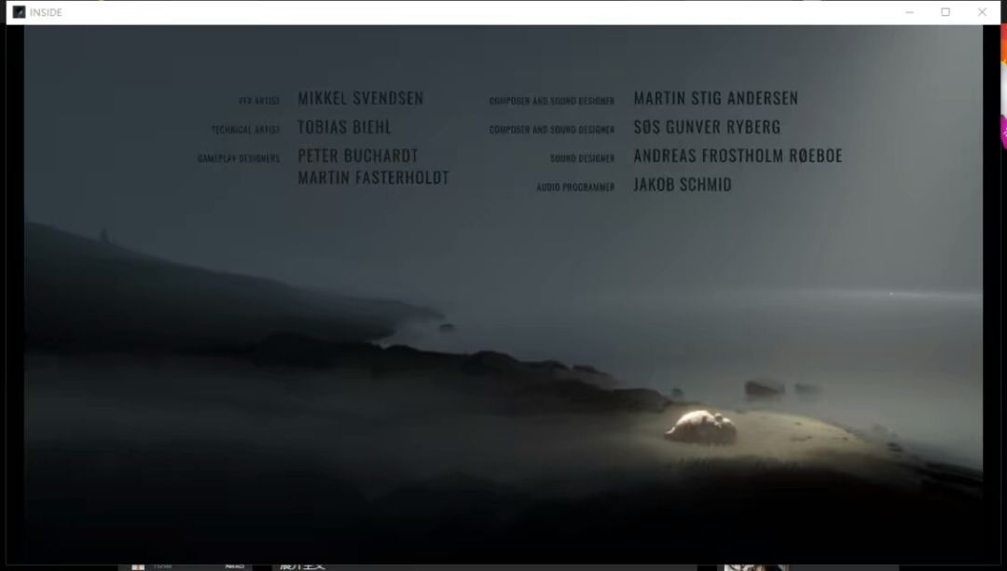1007x571 pixels.
Task: Click the AUDIO PROGRAMMER role label
Action: tap(575, 188)
